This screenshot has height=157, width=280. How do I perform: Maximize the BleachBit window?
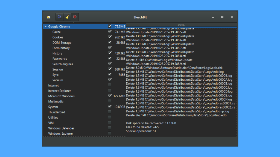[222, 17]
